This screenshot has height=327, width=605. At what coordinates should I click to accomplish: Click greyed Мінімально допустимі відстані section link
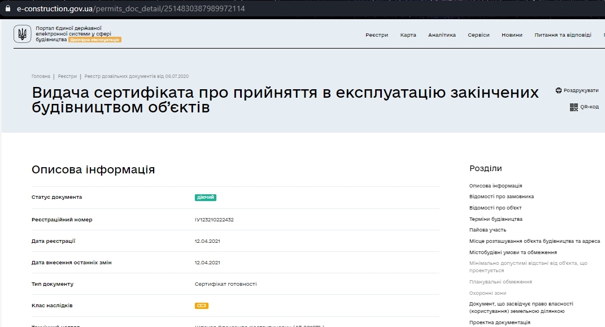click(528, 267)
